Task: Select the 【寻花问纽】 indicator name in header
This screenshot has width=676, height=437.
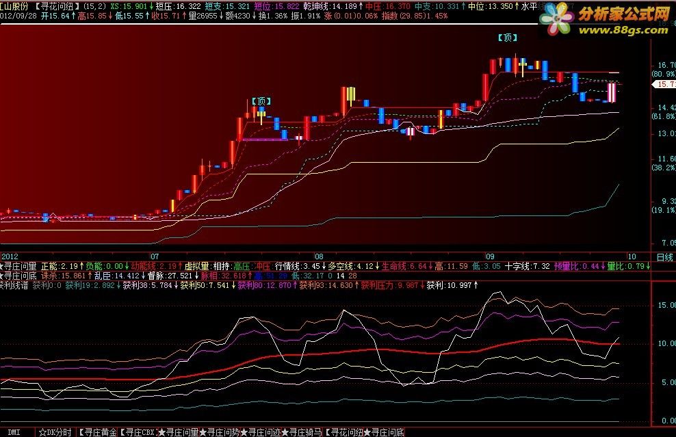Action: [57, 6]
